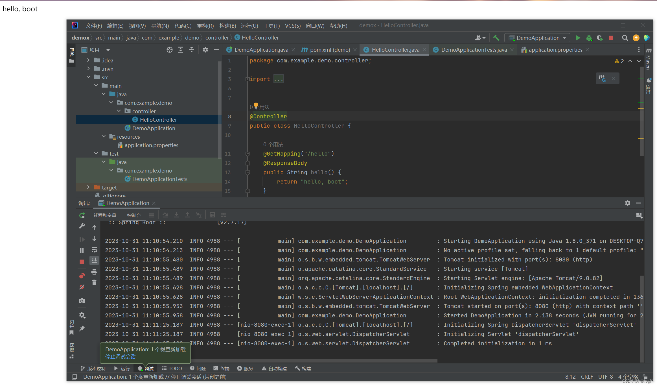Open 终端 tool window button

click(x=222, y=368)
